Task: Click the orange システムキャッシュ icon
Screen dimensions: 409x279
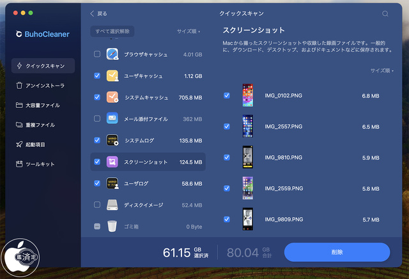Action: point(112,97)
